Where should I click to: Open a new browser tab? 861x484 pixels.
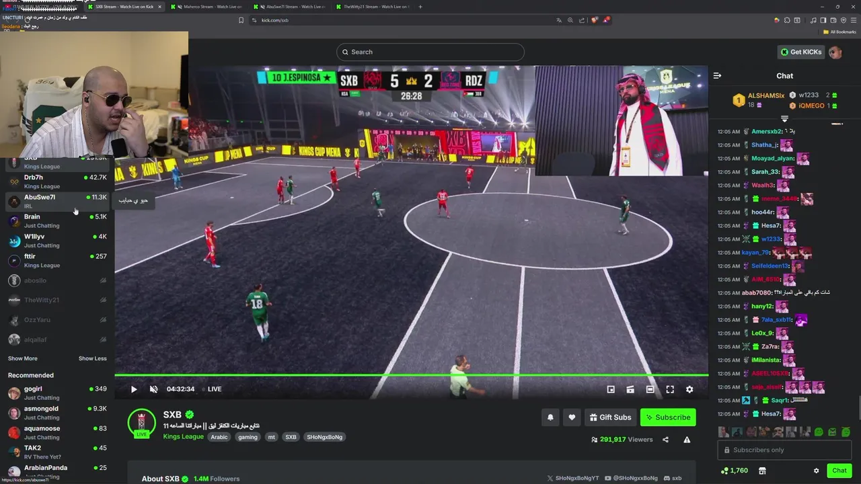420,7
